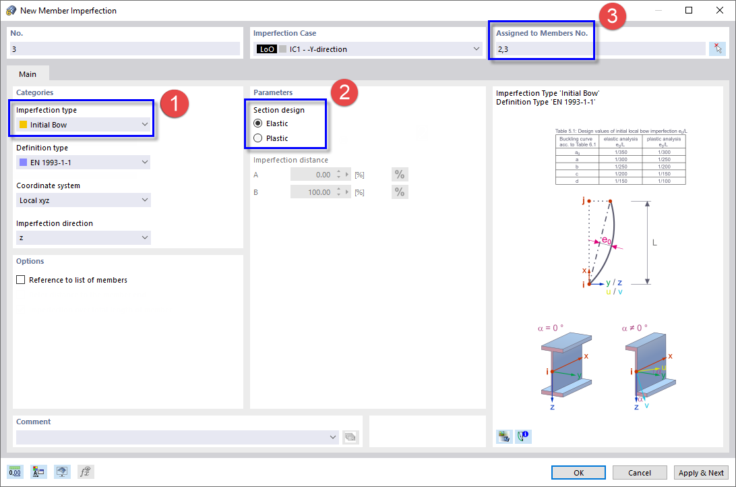Click the graphic preview icon below the diagram
This screenshot has height=487, width=736.
point(504,436)
